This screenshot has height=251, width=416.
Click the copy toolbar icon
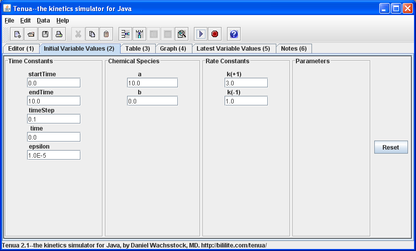[x=92, y=34]
